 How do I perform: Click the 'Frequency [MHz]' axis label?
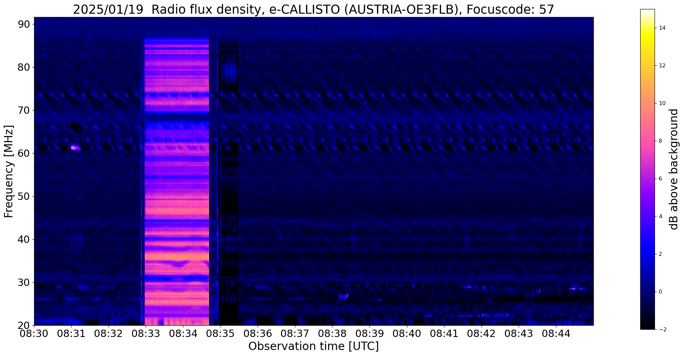(x=9, y=171)
